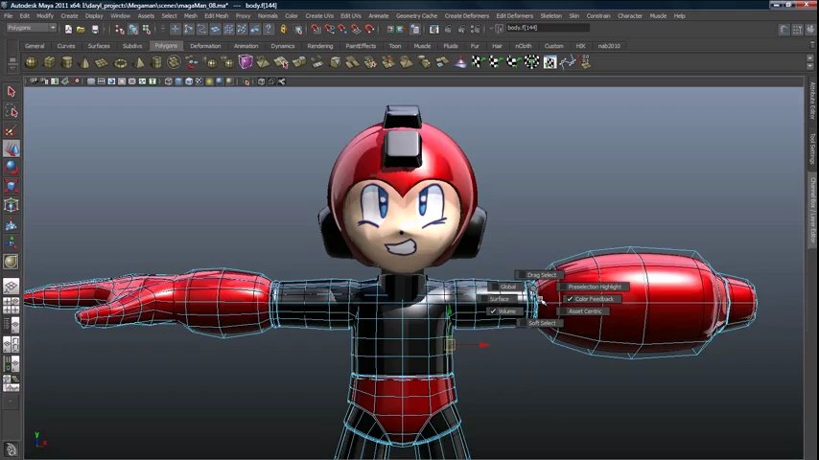Screen dimensions: 819x460
Task: Choose the Rotate tool sphere icon
Action: pyautogui.click(x=11, y=167)
